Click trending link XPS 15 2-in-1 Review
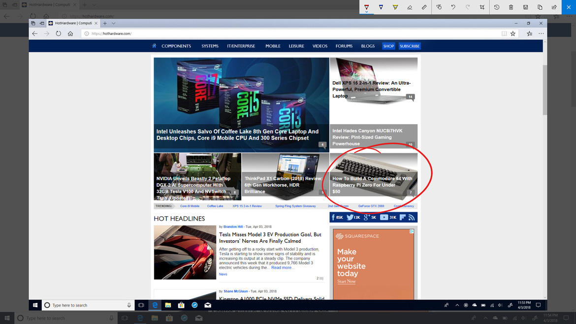 pos(247,206)
